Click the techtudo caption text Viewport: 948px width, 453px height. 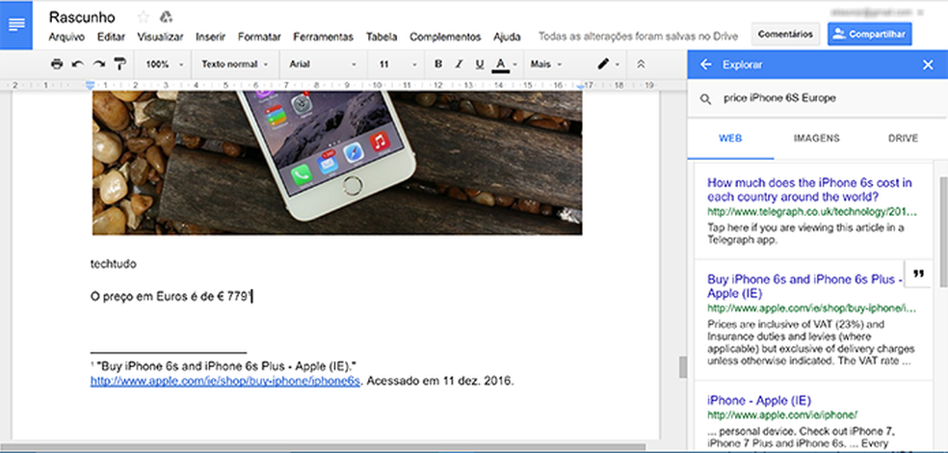(x=113, y=264)
